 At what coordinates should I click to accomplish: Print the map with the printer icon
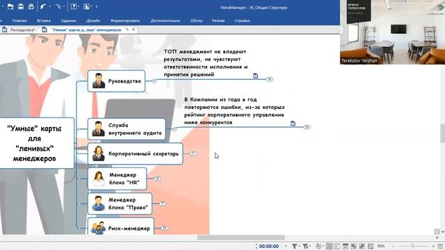pyautogui.click(x=31, y=6)
